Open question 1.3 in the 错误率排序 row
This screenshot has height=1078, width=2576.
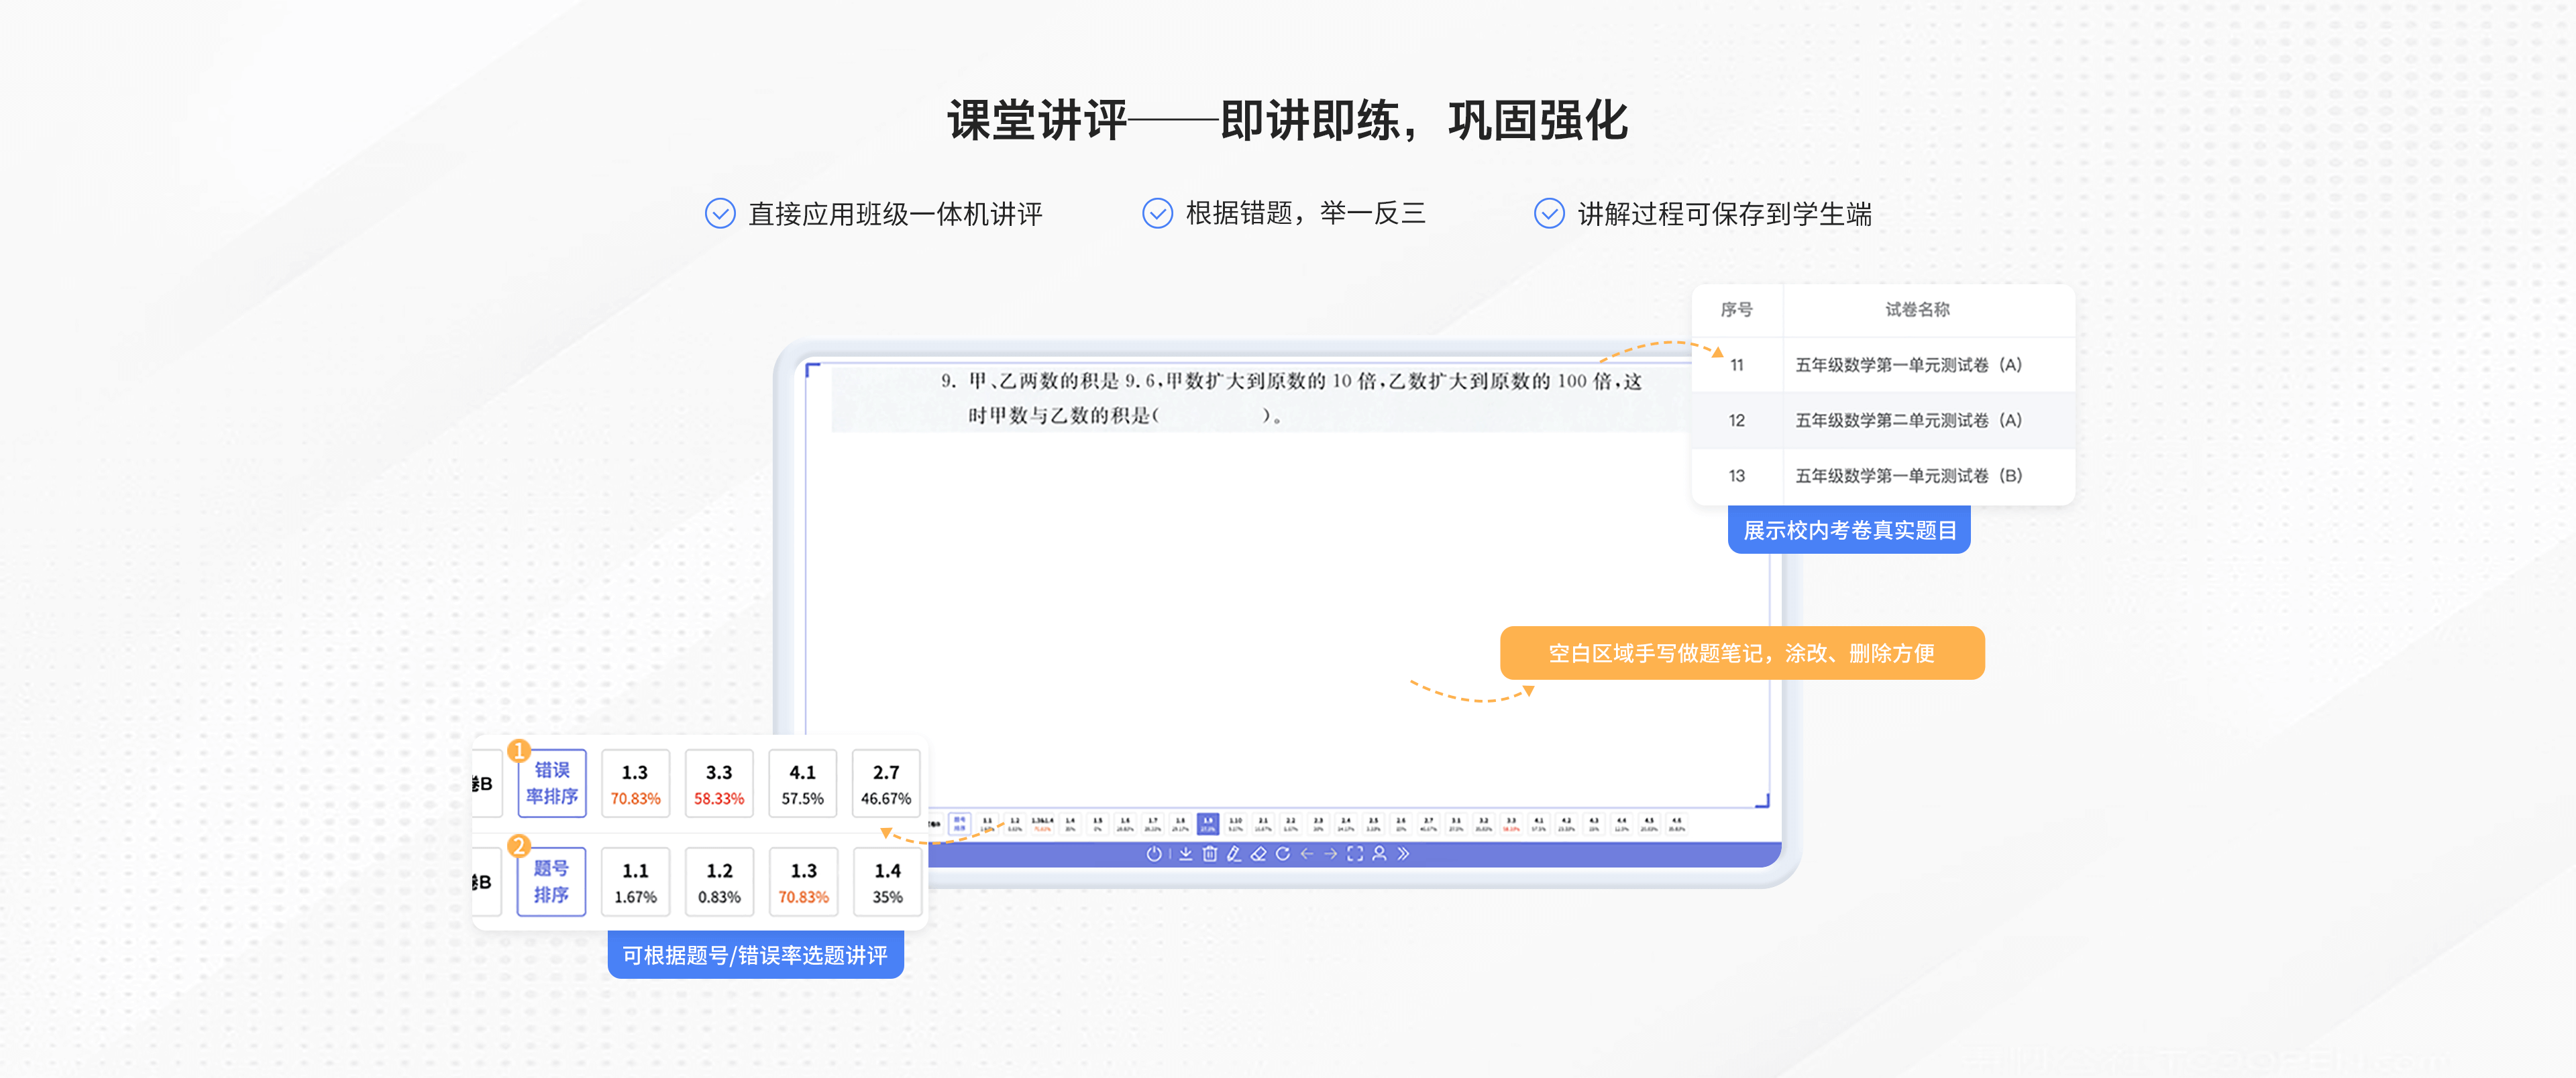coord(636,784)
